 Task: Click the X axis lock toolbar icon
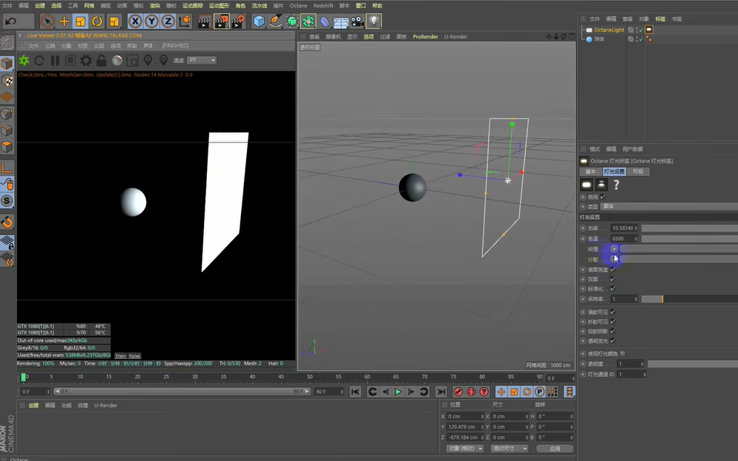(134, 20)
